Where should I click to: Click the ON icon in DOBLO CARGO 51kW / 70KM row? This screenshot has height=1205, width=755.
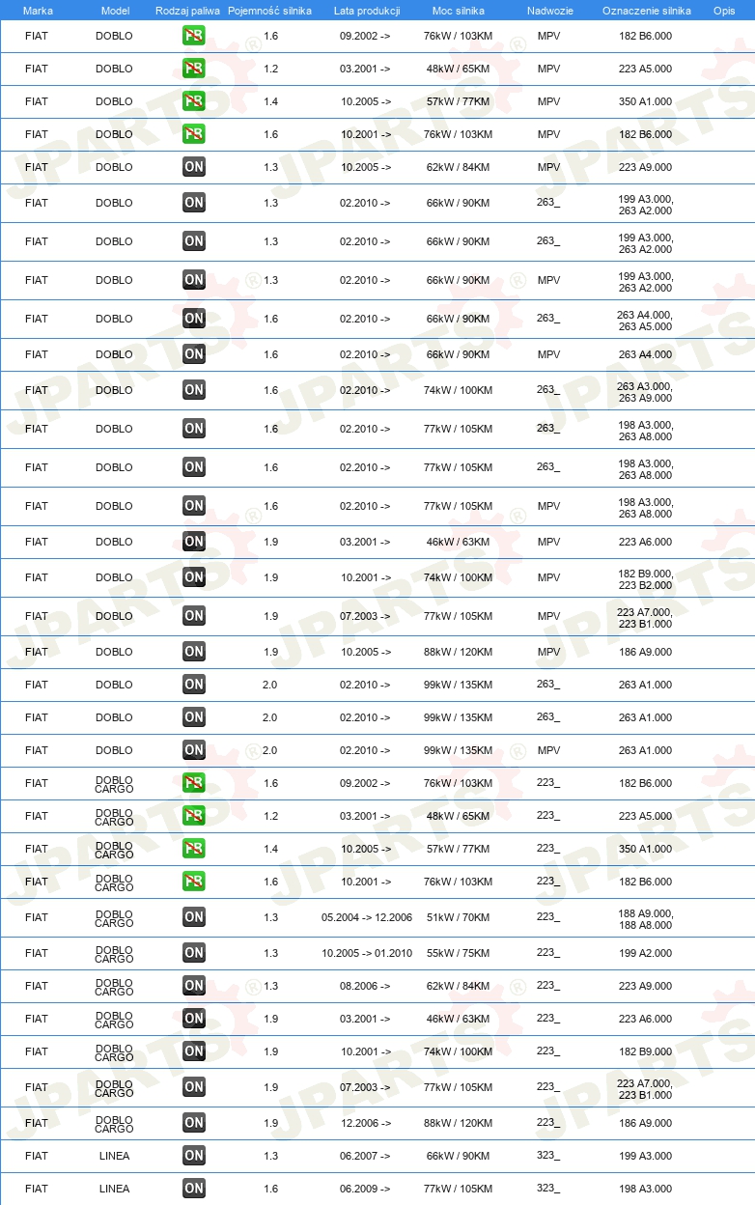pyautogui.click(x=194, y=917)
